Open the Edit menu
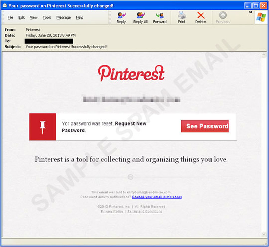Viewport: 269px width, 247px height. (22, 17)
